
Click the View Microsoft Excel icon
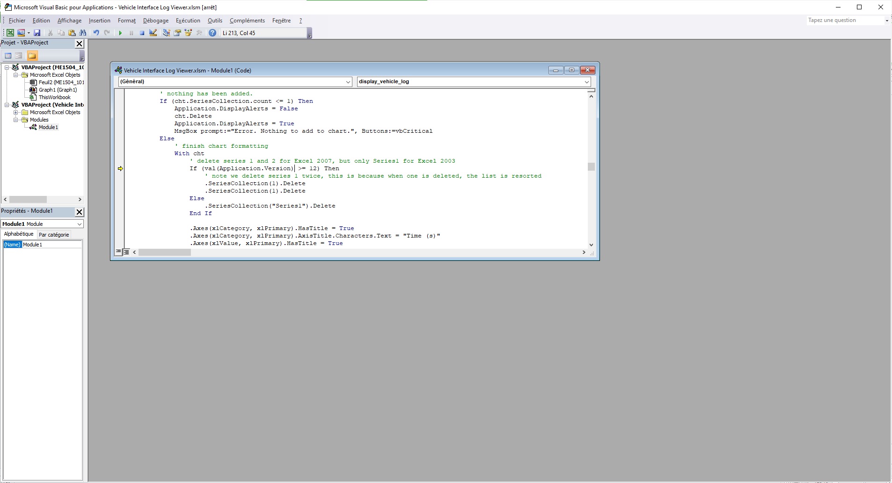click(10, 33)
